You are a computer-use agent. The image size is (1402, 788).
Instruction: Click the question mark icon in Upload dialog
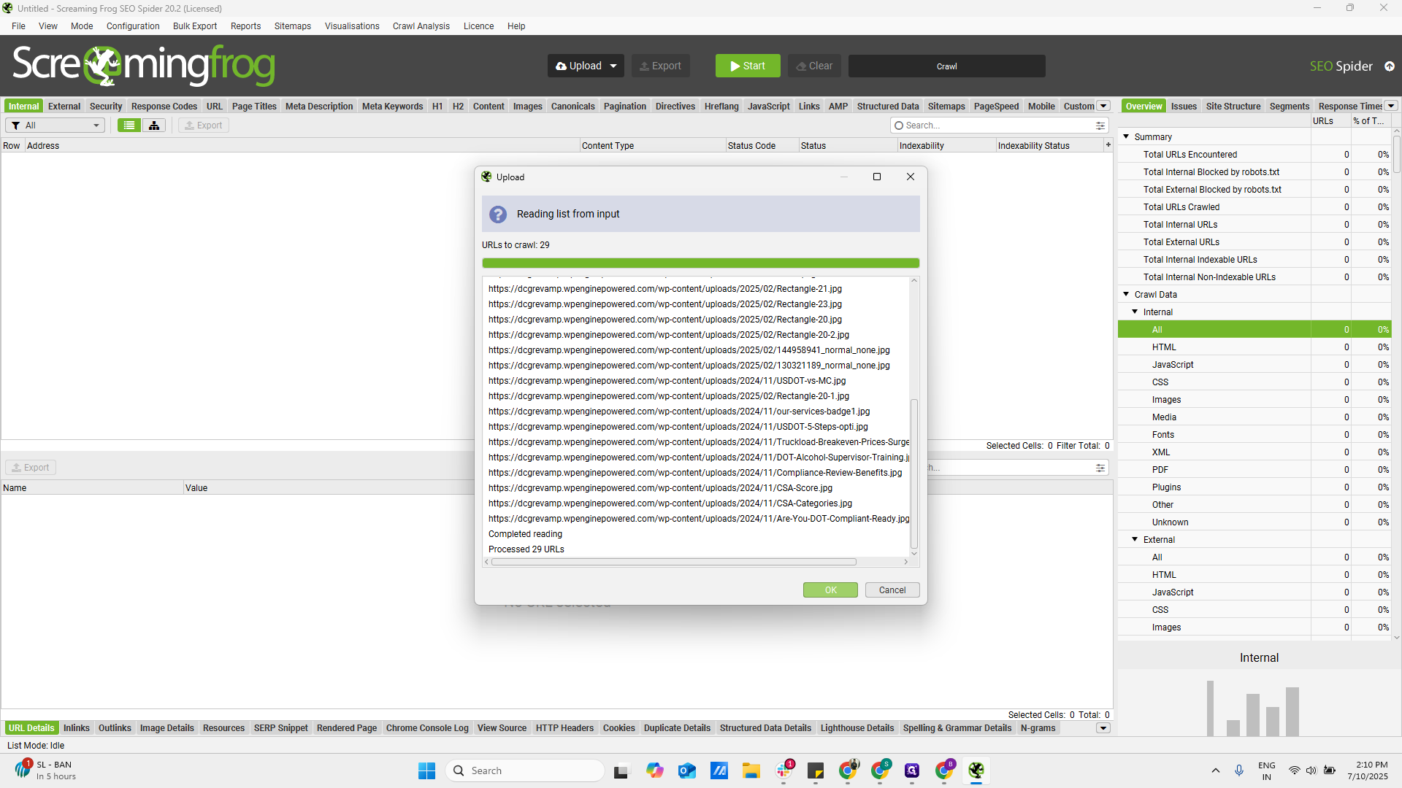tap(498, 215)
